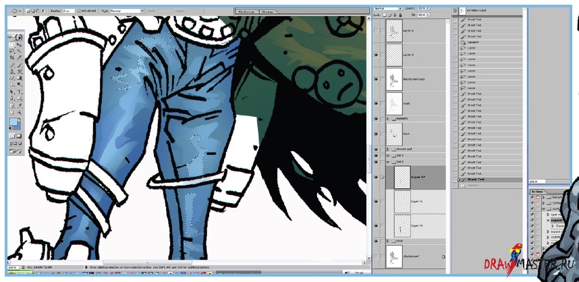Click the Quick Mask mode icon
Screen dimensions: 579x282
tap(18, 136)
